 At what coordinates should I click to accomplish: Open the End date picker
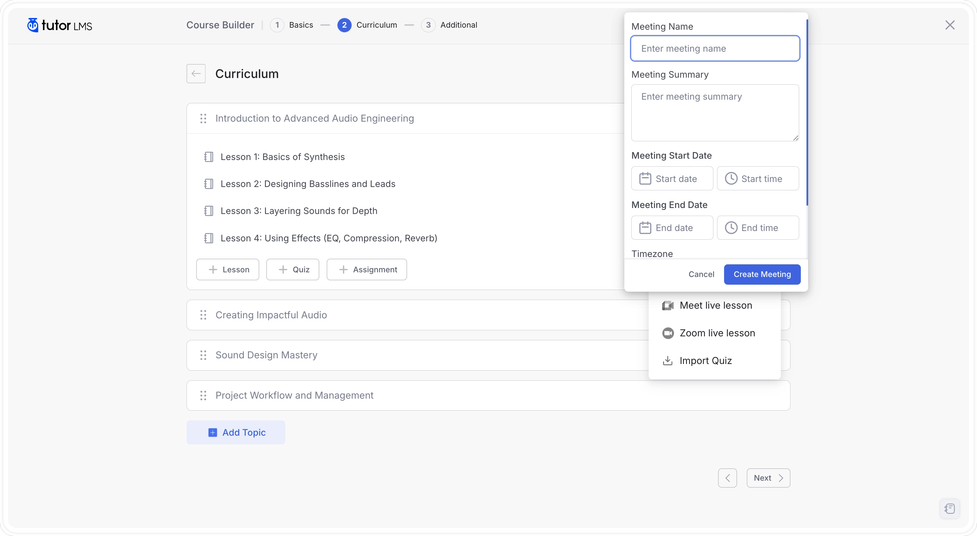(672, 228)
